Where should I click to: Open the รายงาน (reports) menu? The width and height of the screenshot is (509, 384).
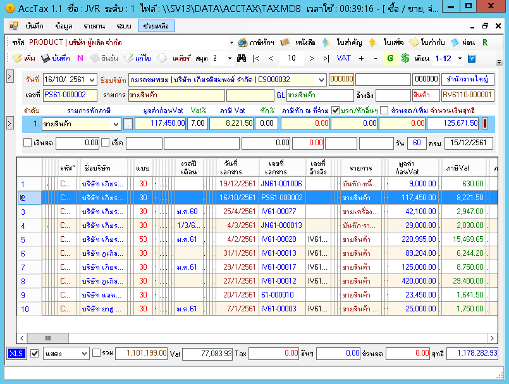[x=94, y=26]
